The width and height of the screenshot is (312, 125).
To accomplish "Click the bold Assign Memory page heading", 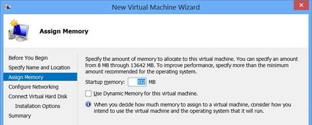I will (64, 31).
